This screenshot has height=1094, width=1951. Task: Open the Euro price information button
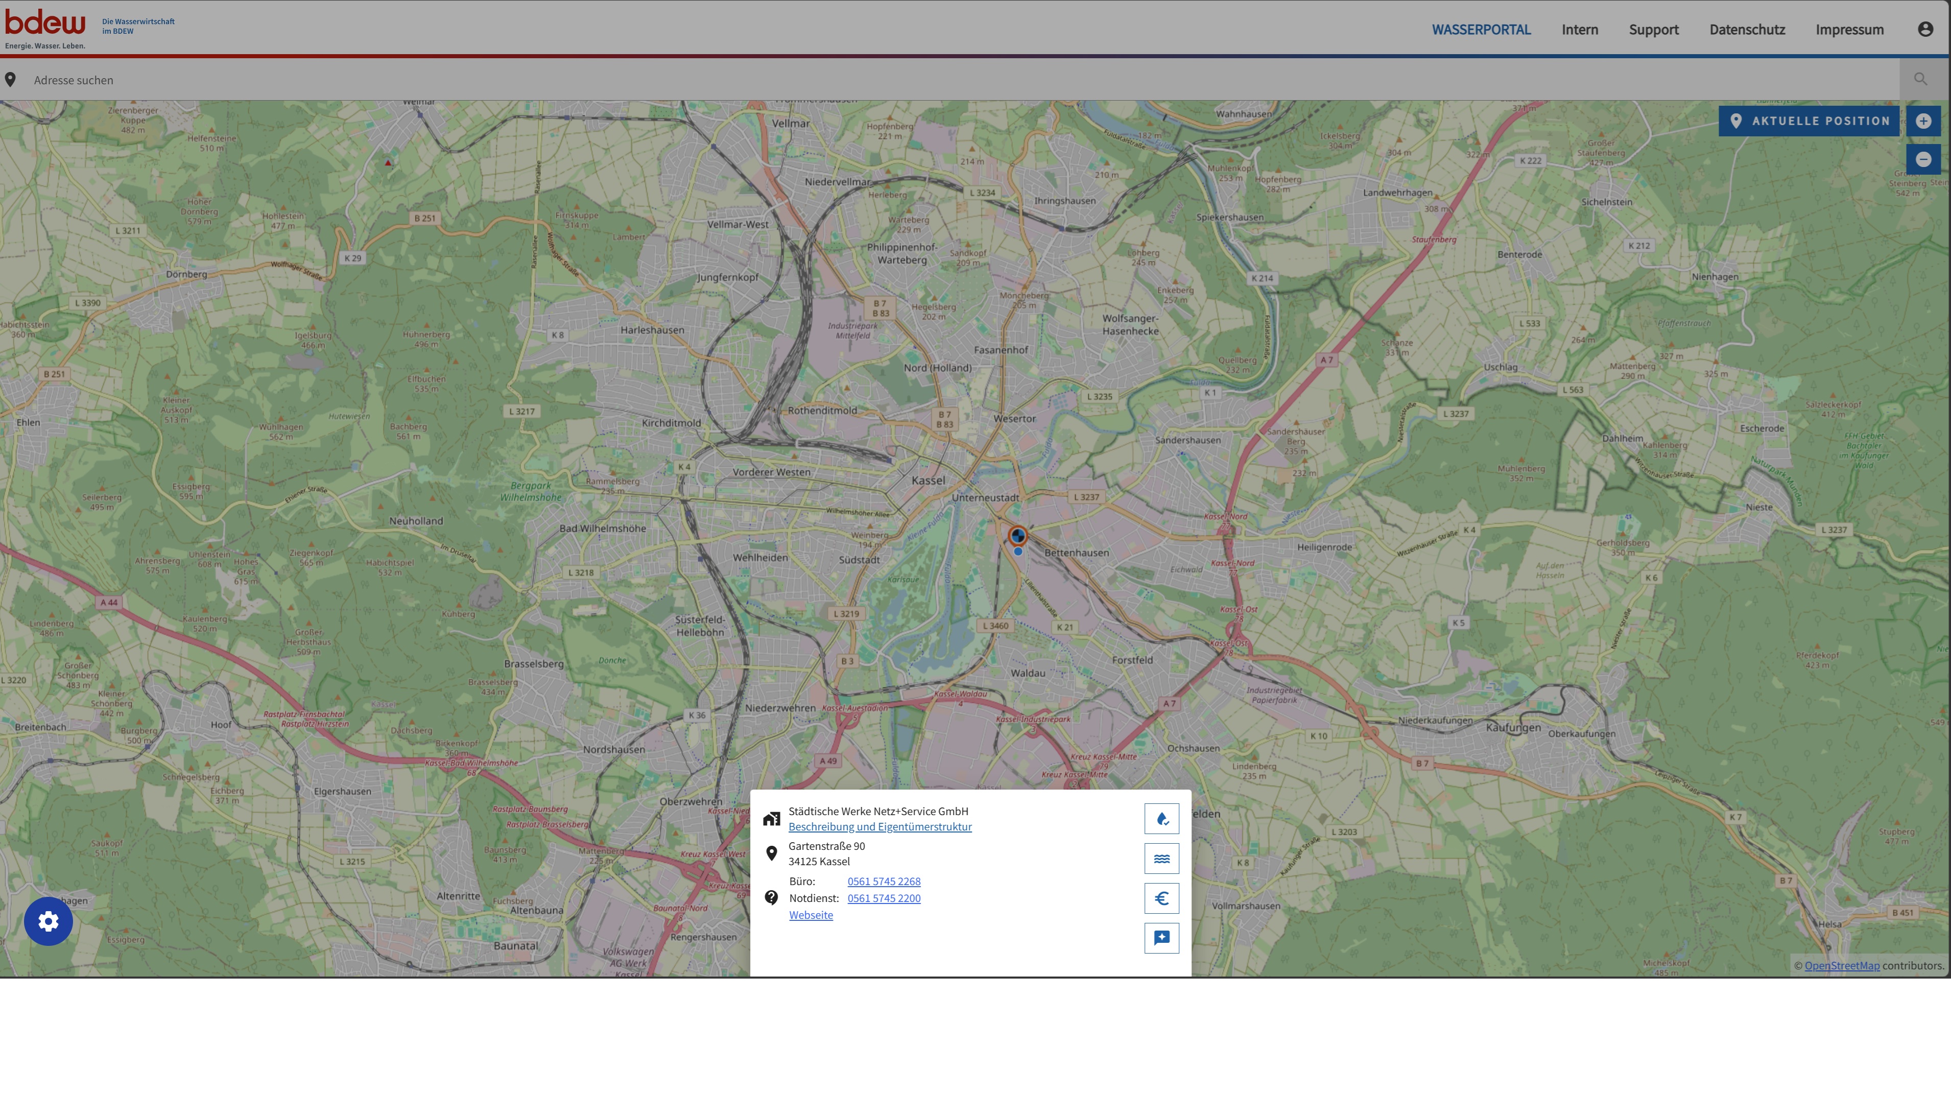pos(1161,898)
